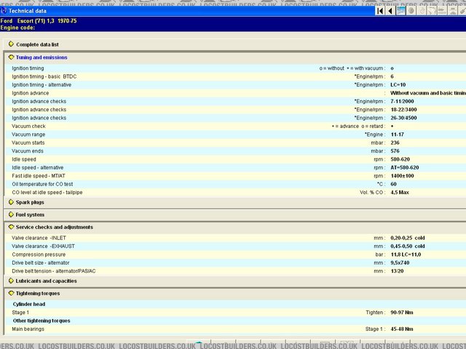Collapse the Tightening torques section

click(11, 293)
